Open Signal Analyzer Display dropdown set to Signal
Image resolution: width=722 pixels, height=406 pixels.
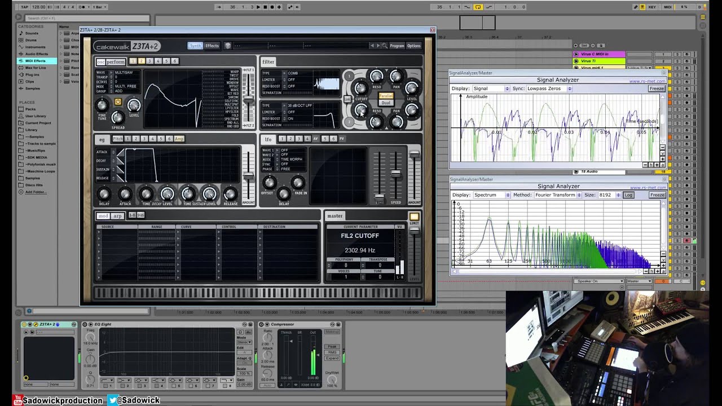pyautogui.click(x=491, y=89)
